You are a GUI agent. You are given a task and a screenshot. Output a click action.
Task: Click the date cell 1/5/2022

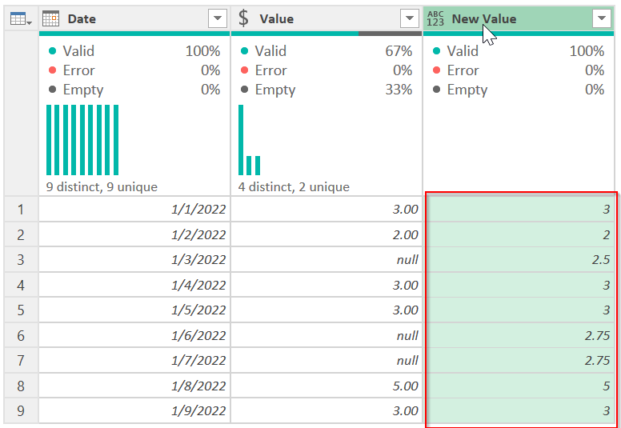pyautogui.click(x=134, y=310)
